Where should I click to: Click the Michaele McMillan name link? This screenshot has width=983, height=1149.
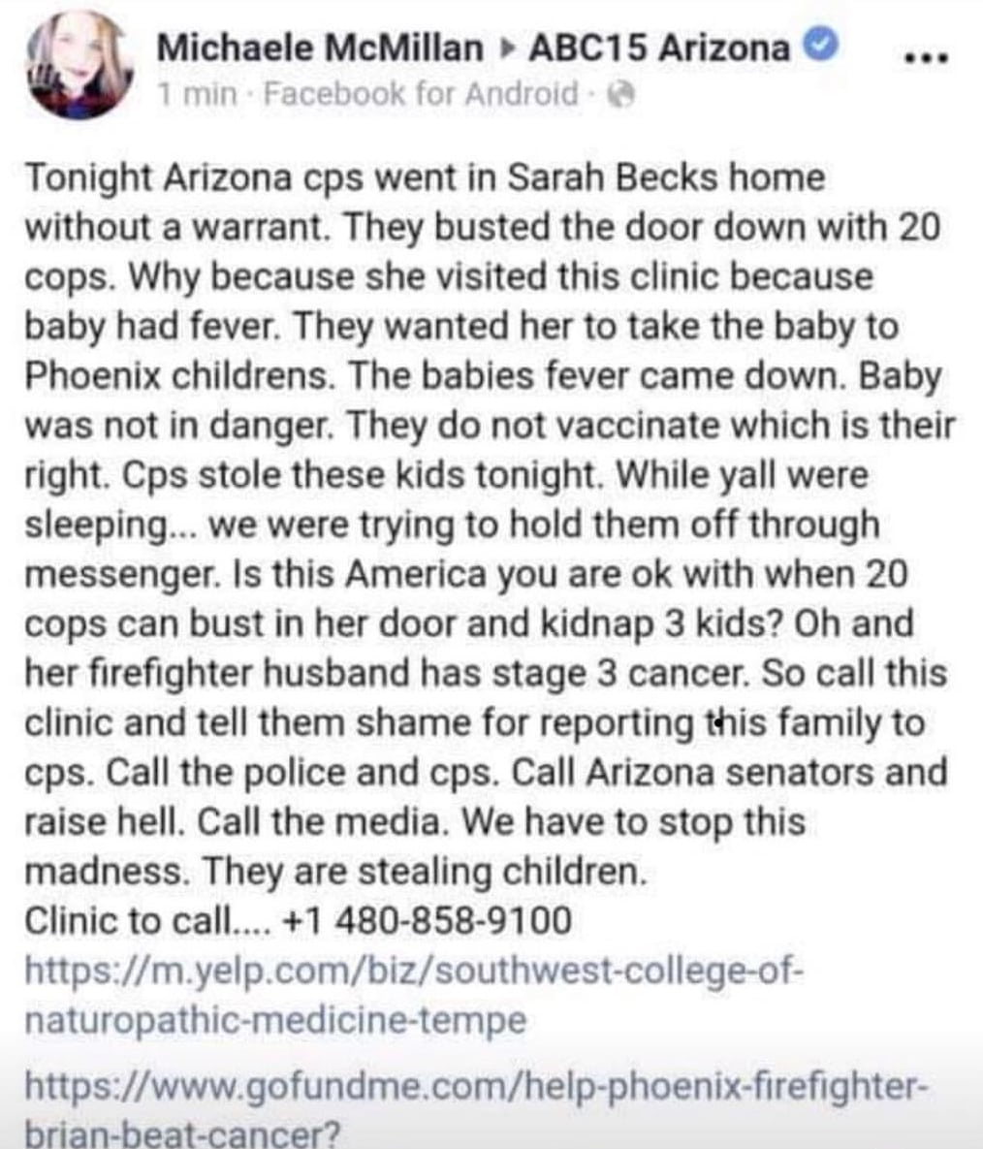point(320,48)
